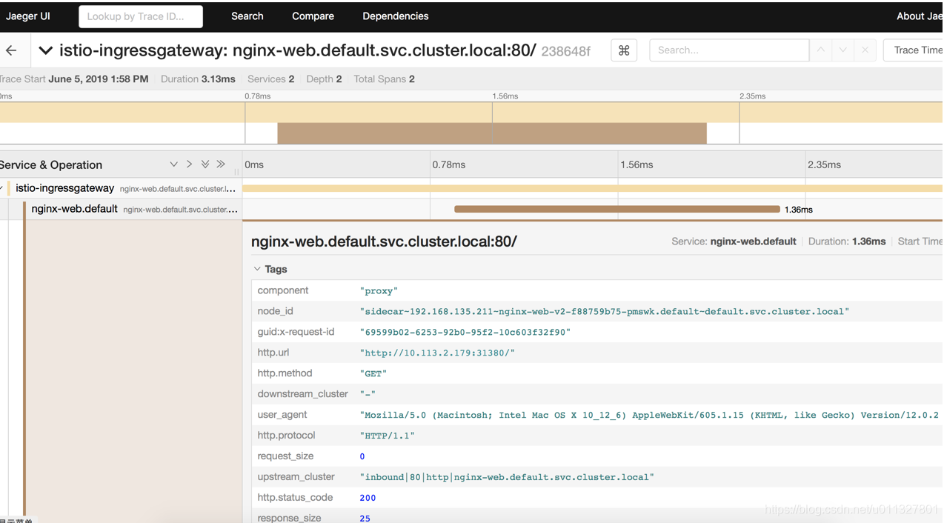This screenshot has width=944, height=523.
Task: Collapse trace title chevron beside istio-ingressgateway
Action: tap(46, 50)
